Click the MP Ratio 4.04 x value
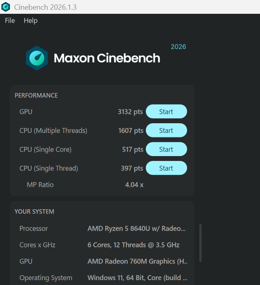 tap(134, 185)
